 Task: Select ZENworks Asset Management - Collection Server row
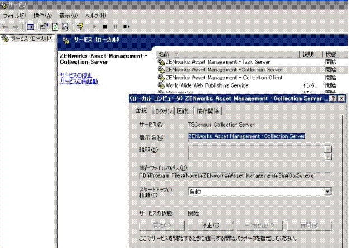(x=252, y=70)
